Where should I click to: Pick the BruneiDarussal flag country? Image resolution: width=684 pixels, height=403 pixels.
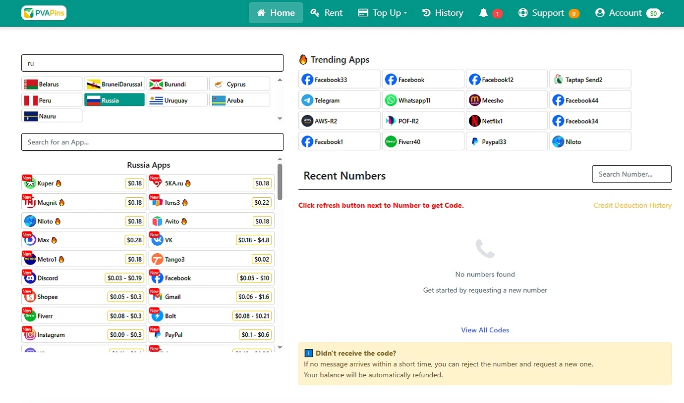[114, 84]
